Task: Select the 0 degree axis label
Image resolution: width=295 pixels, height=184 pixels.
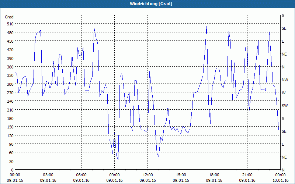Action: [x=13, y=170]
